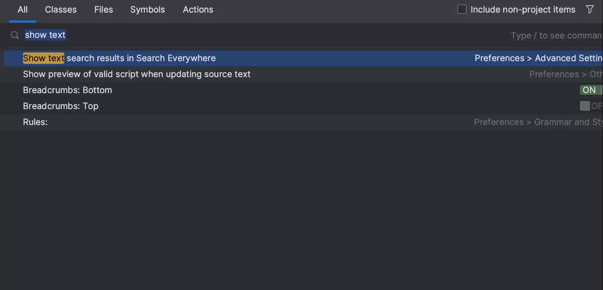Switch to the All tab
The height and width of the screenshot is (290, 603).
23,10
